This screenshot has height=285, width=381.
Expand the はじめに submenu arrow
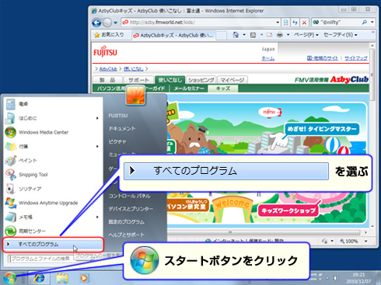coord(97,118)
